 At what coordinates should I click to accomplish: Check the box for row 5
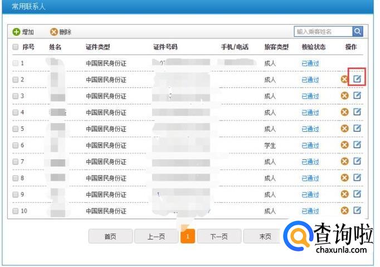pyautogui.click(x=16, y=129)
